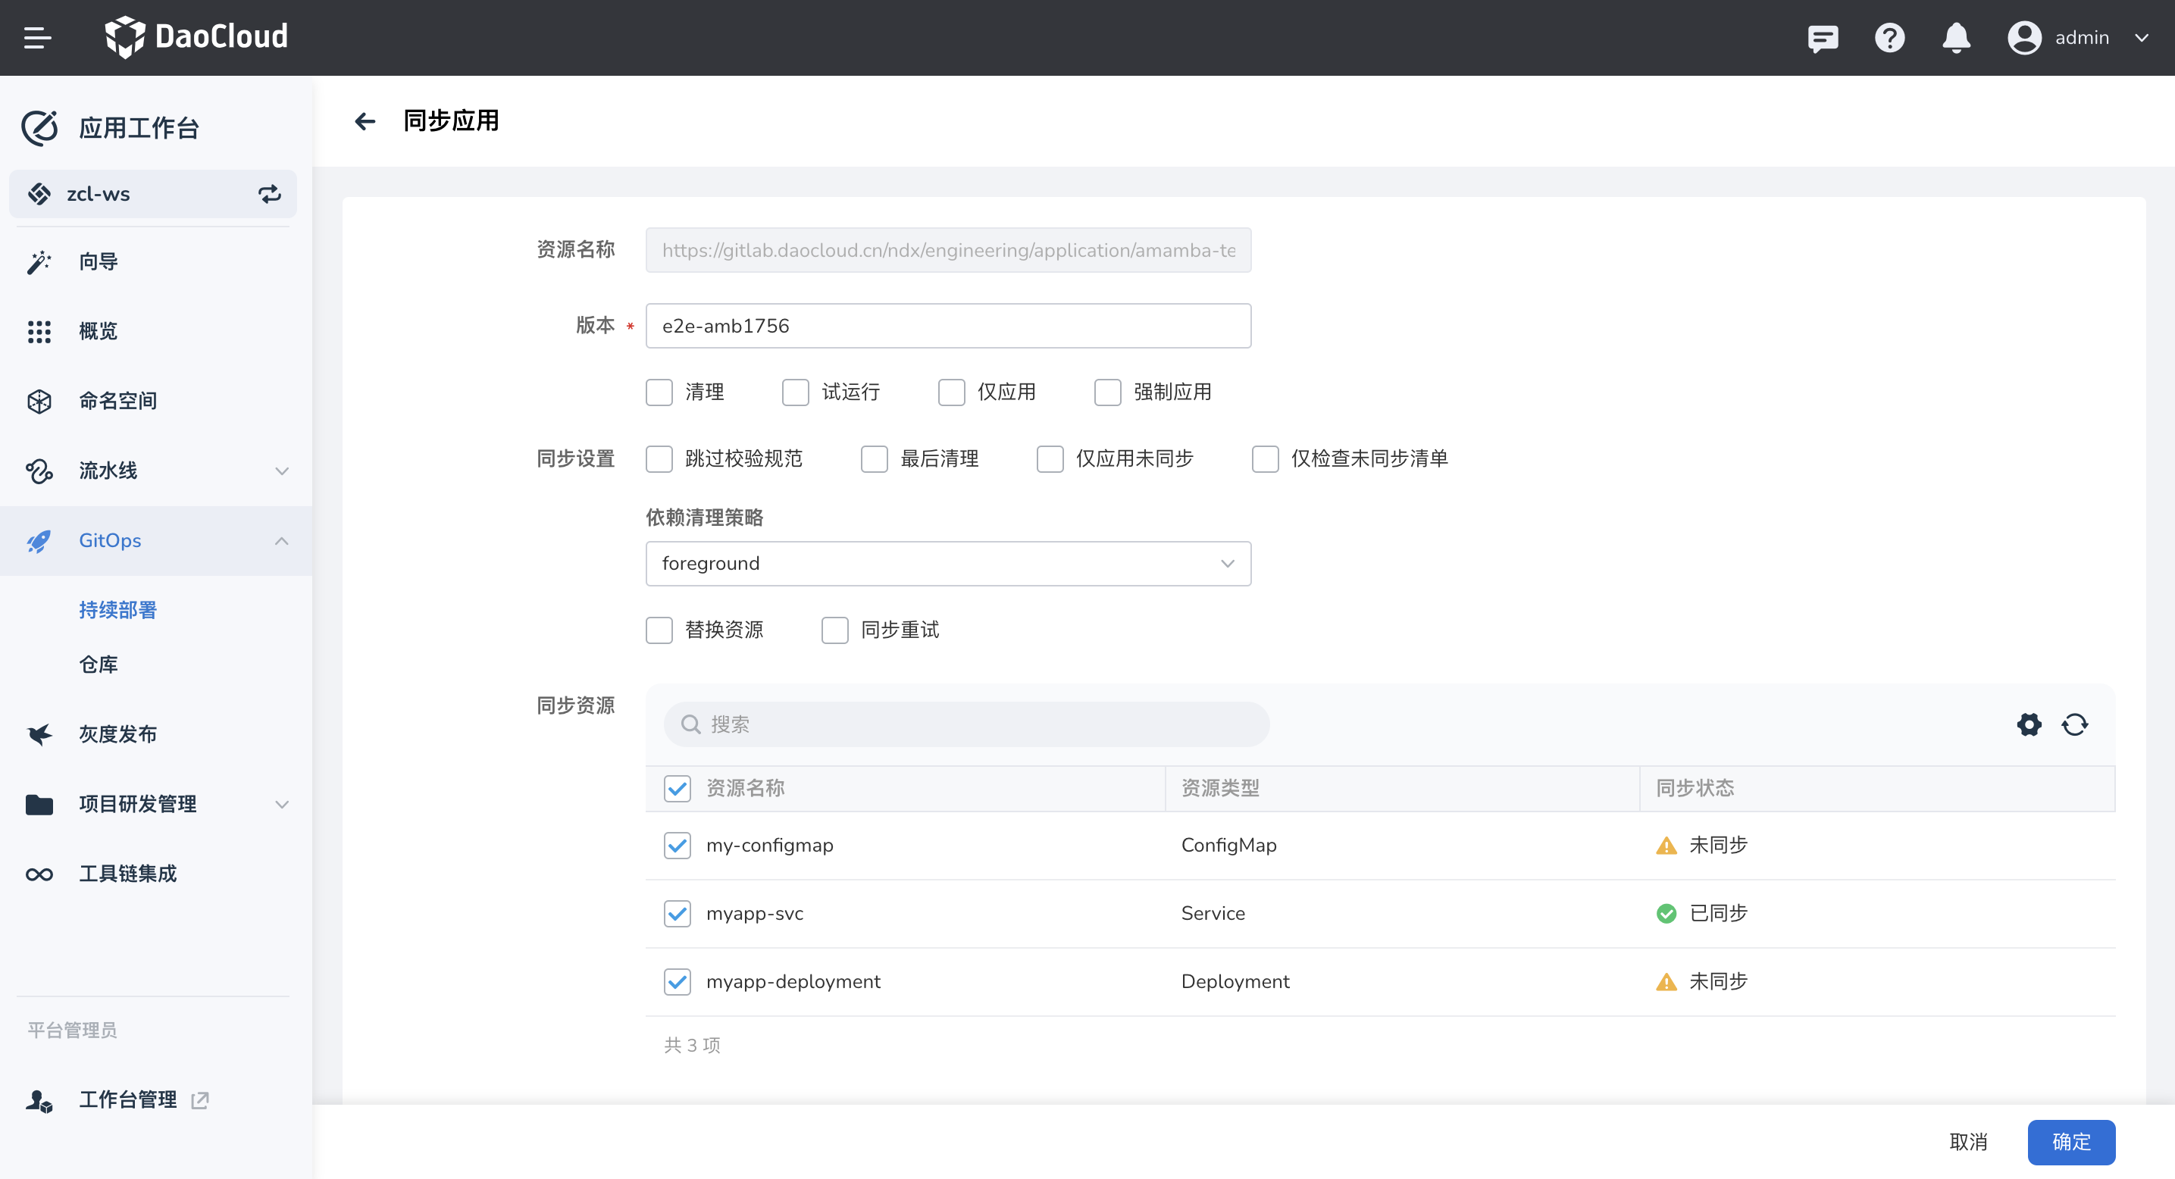Open the hamburger menu icon

37,37
